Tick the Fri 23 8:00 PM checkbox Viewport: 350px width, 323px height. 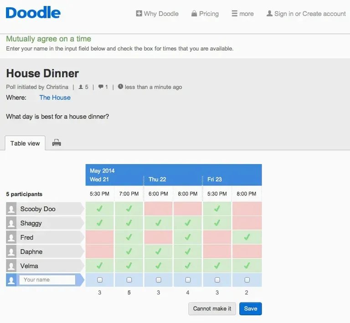[247, 280]
